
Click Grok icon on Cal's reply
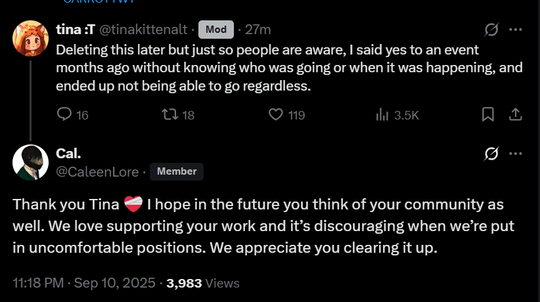click(490, 153)
